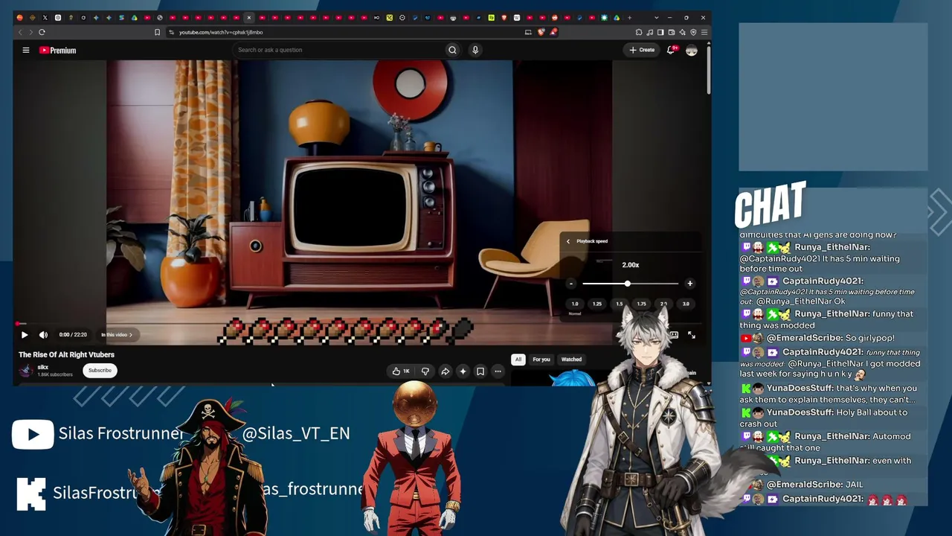Open a new browser tab
Screen dimensions: 952x536
pyautogui.click(x=629, y=17)
